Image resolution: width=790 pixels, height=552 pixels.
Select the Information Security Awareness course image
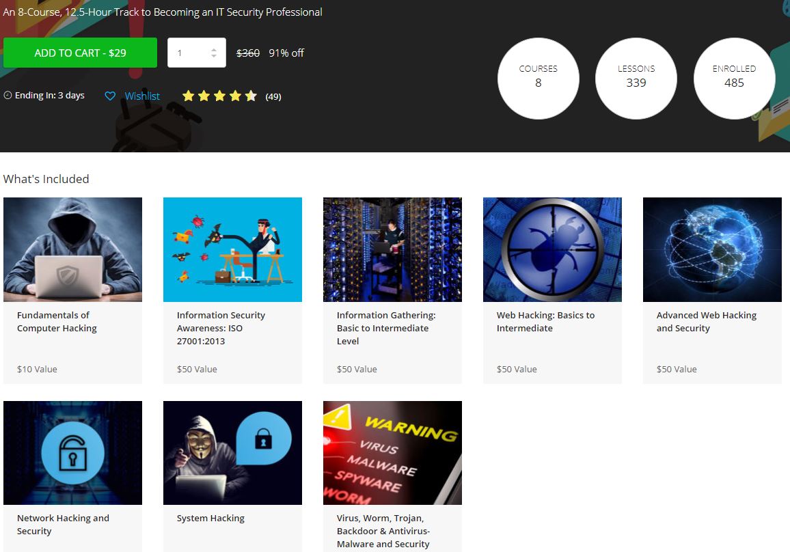pos(232,249)
